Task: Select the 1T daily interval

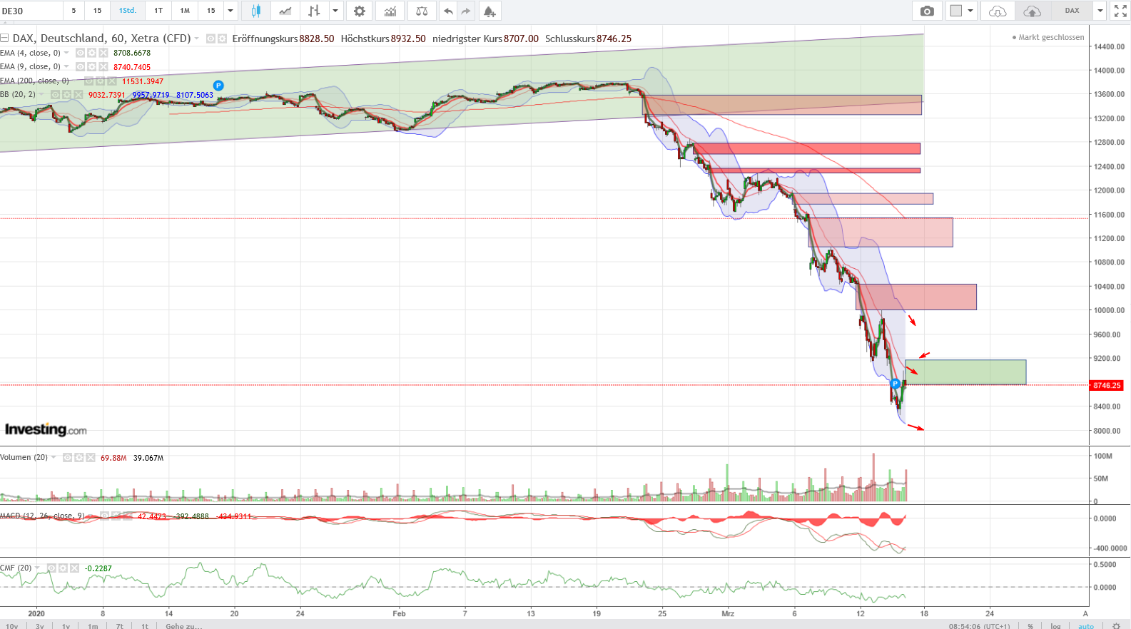Action: click(158, 11)
